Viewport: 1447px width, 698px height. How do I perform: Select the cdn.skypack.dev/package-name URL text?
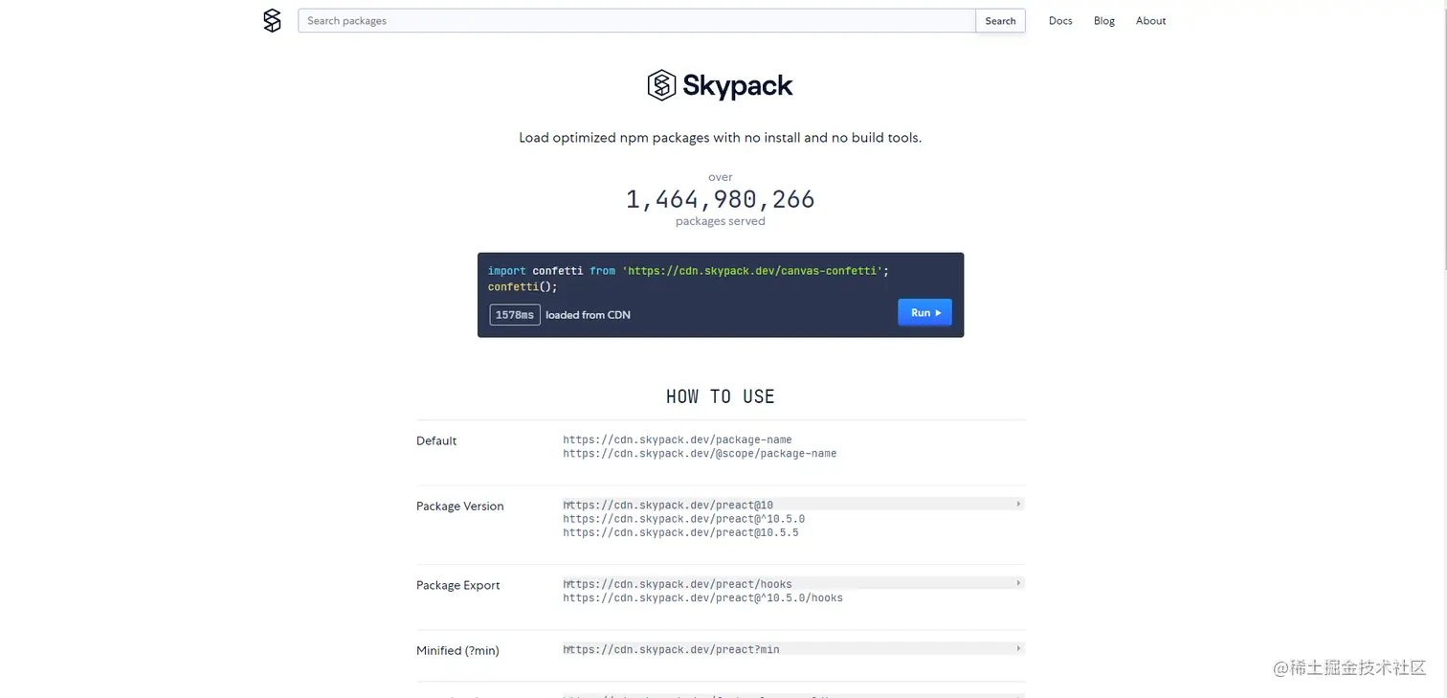pos(678,439)
